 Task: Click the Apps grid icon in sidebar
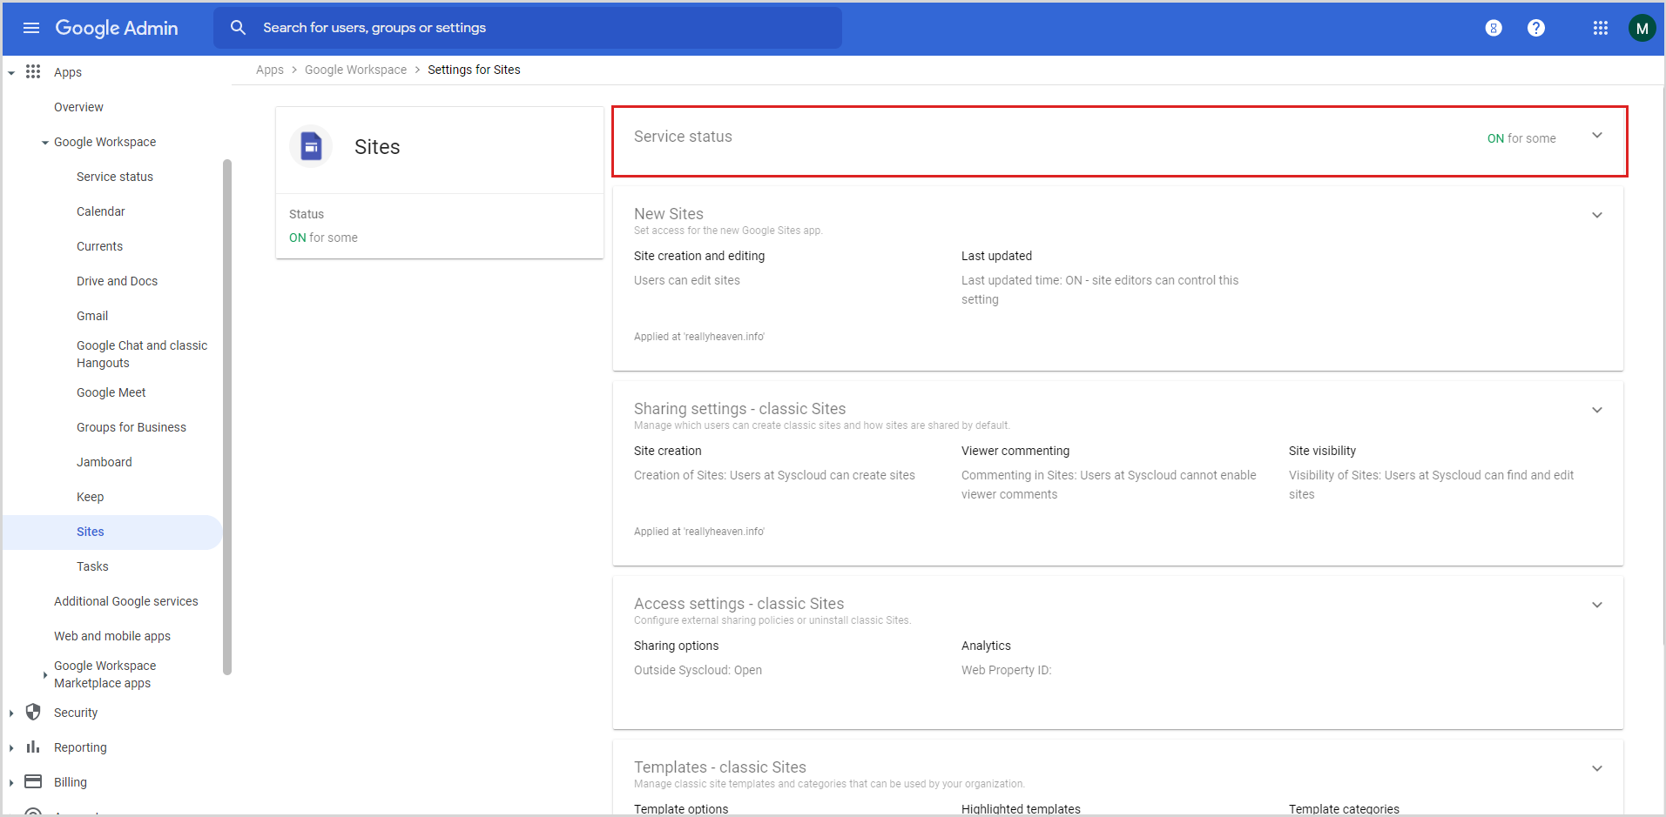click(x=33, y=71)
